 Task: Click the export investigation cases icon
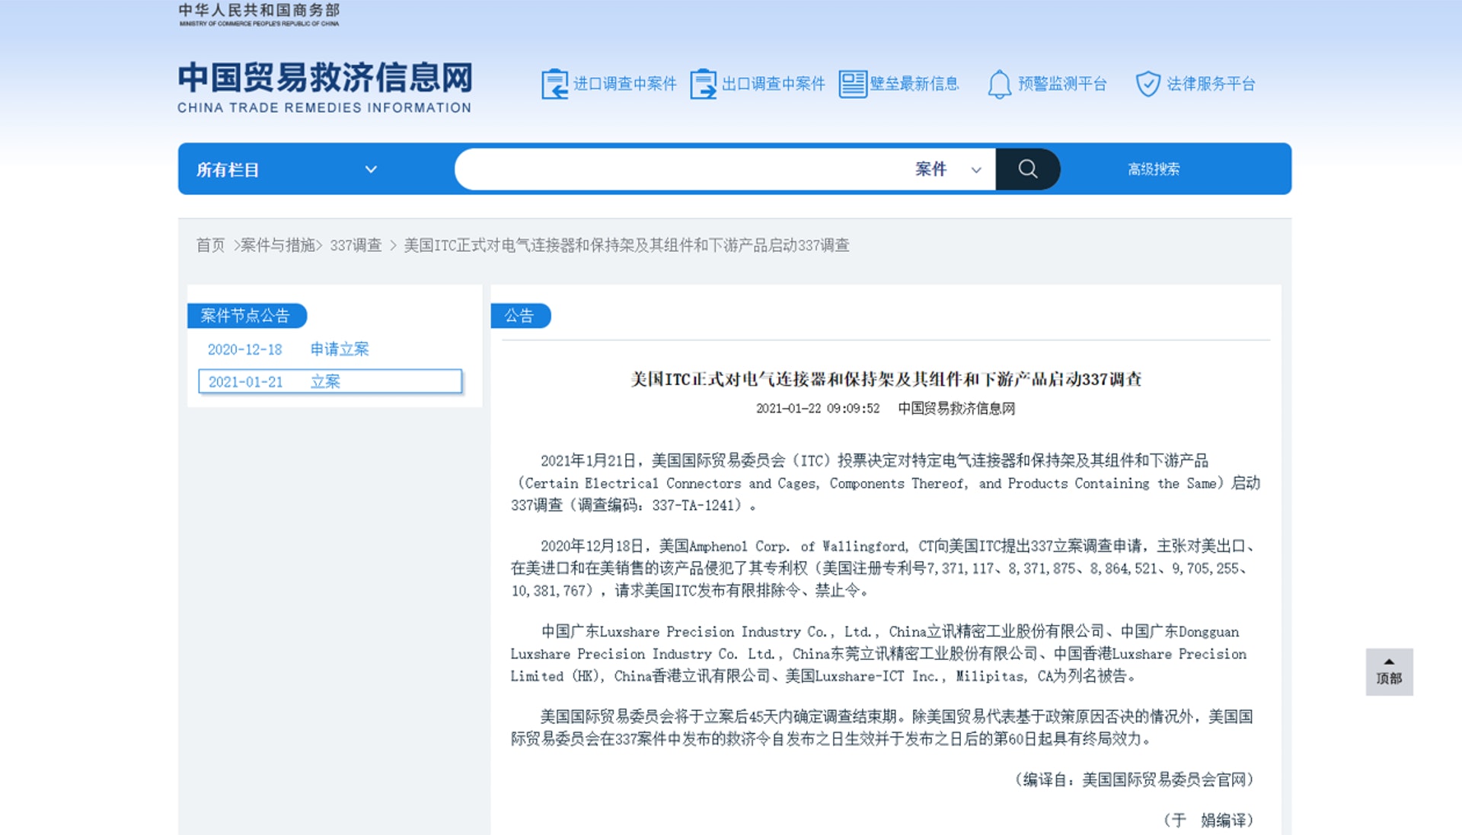(x=703, y=84)
